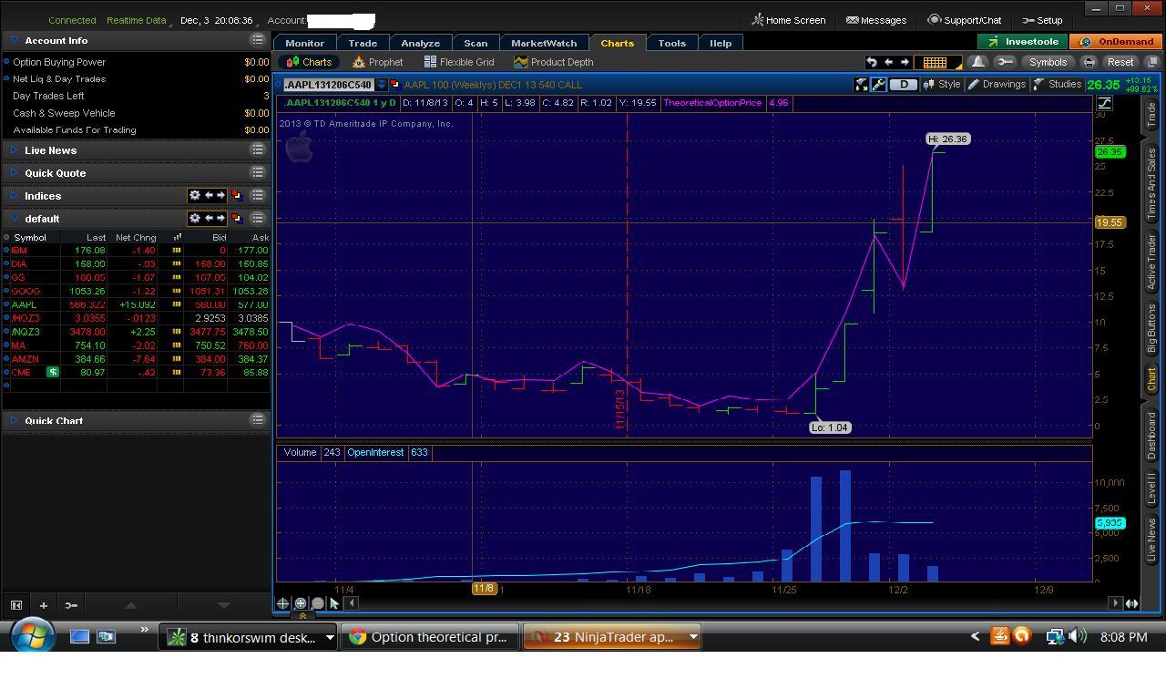Image resolution: width=1166 pixels, height=700 pixels.
Task: Open Support/Chat
Action: click(x=965, y=20)
